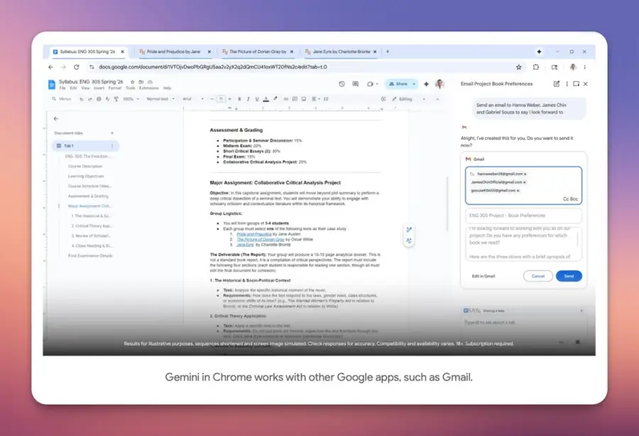Close the Gemini side panel
The width and height of the screenshot is (639, 436).
(x=586, y=84)
